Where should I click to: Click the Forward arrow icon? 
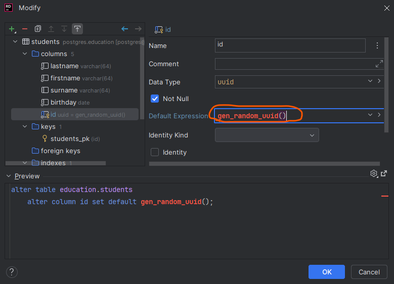[138, 29]
